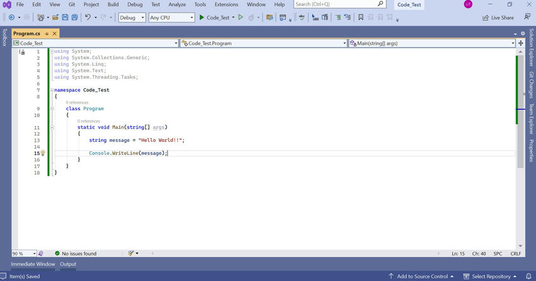The width and height of the screenshot is (536, 281).
Task: Click the CRLF line ending indicator
Action: [515, 254]
